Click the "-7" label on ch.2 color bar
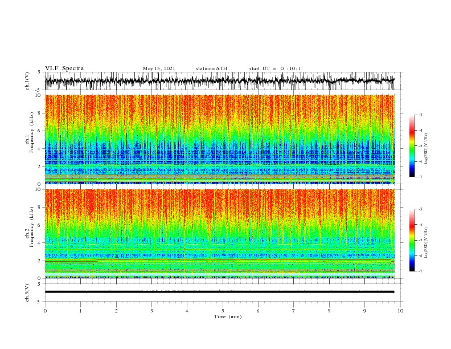451x349 pixels. tap(420, 271)
